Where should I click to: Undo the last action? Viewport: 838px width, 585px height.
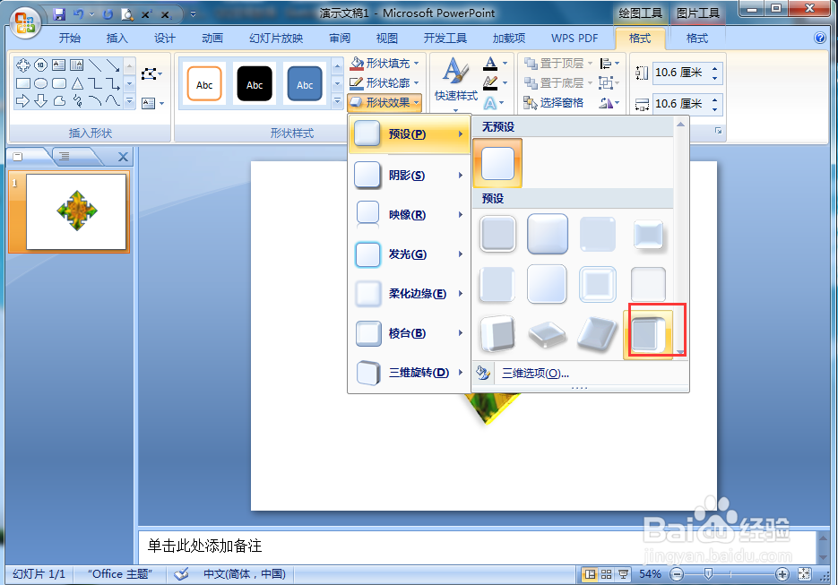[x=78, y=14]
